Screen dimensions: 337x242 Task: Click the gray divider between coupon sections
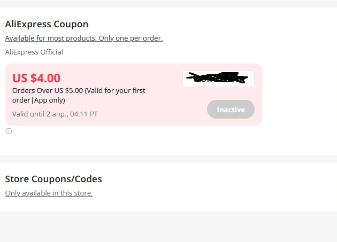168,159
